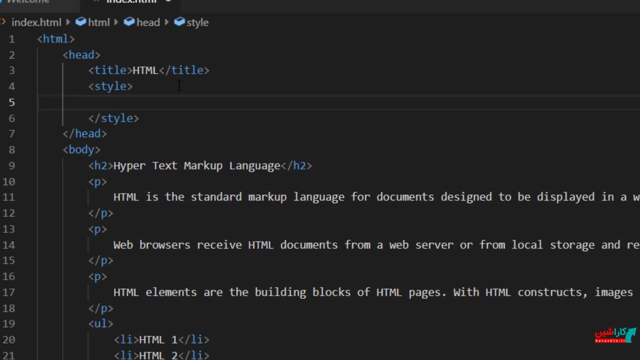Click the closing </p> tag on line 18

[101, 309]
